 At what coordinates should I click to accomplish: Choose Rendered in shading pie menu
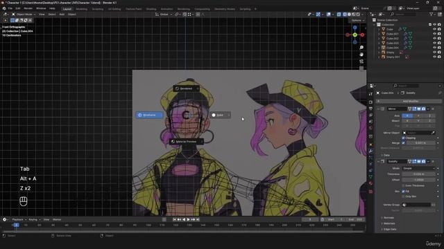(186, 89)
